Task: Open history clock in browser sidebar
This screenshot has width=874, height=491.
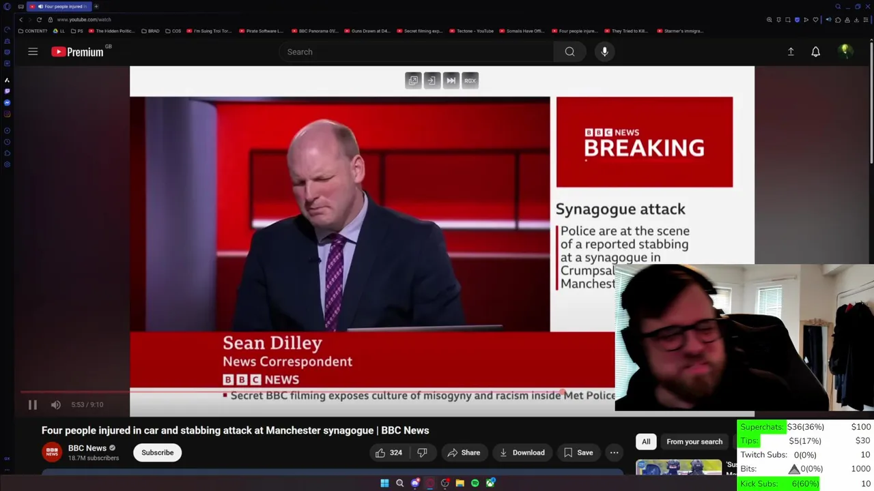Action: click(7, 142)
